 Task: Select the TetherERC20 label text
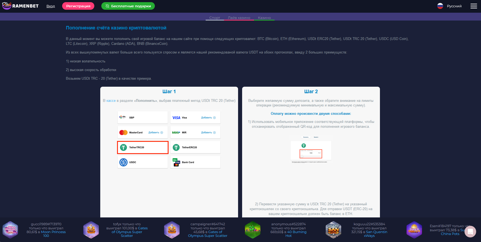click(189, 147)
